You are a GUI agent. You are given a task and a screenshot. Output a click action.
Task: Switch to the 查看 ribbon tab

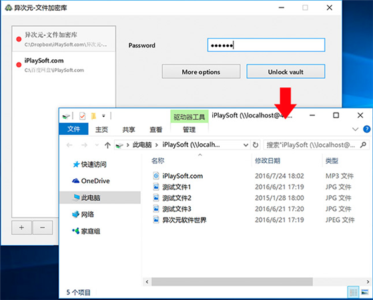(156, 129)
